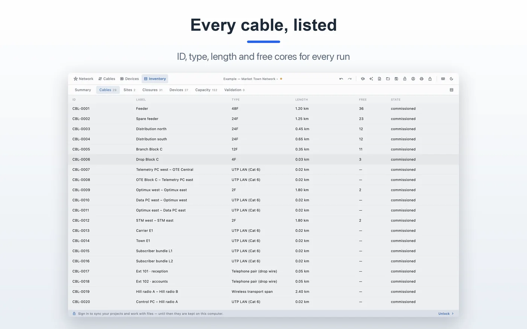
Task: Save the current project
Action: point(396,79)
